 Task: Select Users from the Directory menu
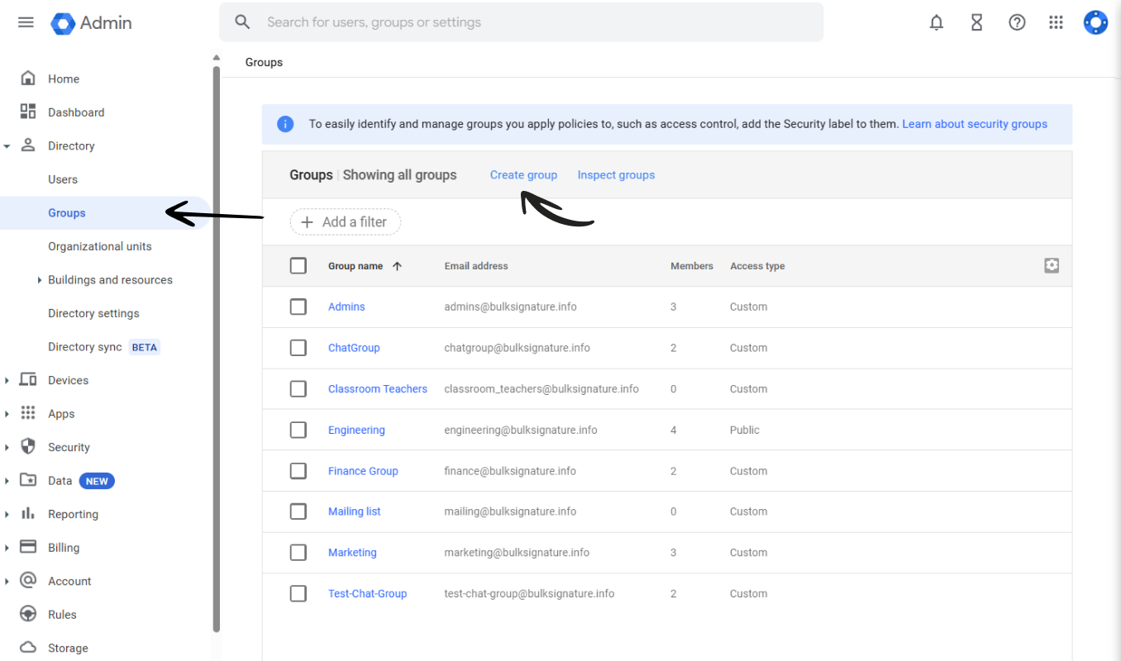tap(62, 179)
